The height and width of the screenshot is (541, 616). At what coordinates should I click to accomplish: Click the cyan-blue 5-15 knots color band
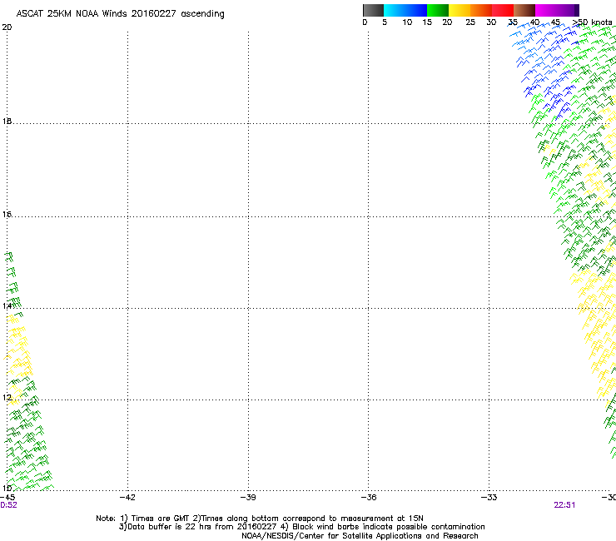405,10
